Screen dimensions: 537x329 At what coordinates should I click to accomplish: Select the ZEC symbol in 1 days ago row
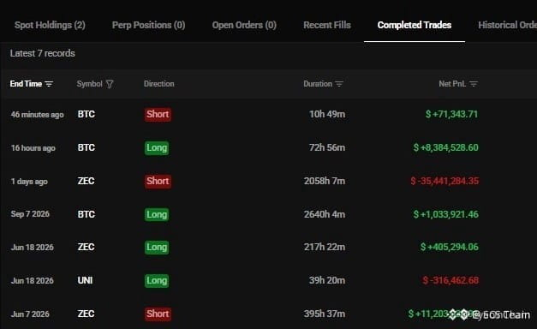click(x=86, y=181)
